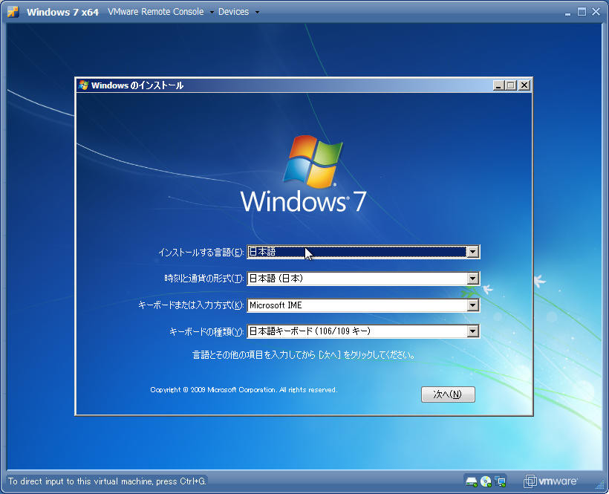This screenshot has height=494, width=609.
Task: Click the 日本語キーボード (106/109 キー) field
Action: pos(363,331)
